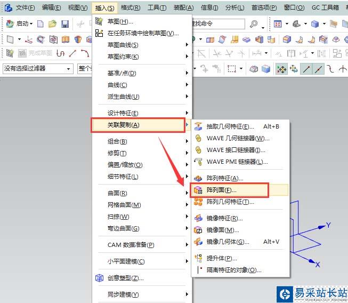348x303 pixels.
Task: Expand the 扫掠(W) submenu
Action: 142,217
